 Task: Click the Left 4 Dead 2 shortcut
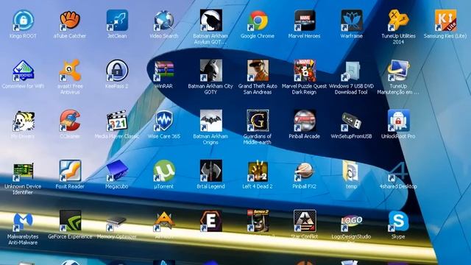tap(258, 171)
